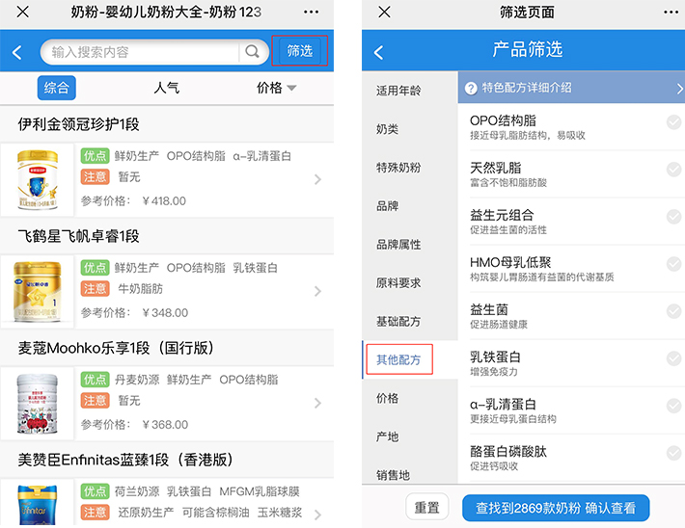Close the 奶粉 list page with X icon
Screen dimensions: 685x528
point(22,12)
